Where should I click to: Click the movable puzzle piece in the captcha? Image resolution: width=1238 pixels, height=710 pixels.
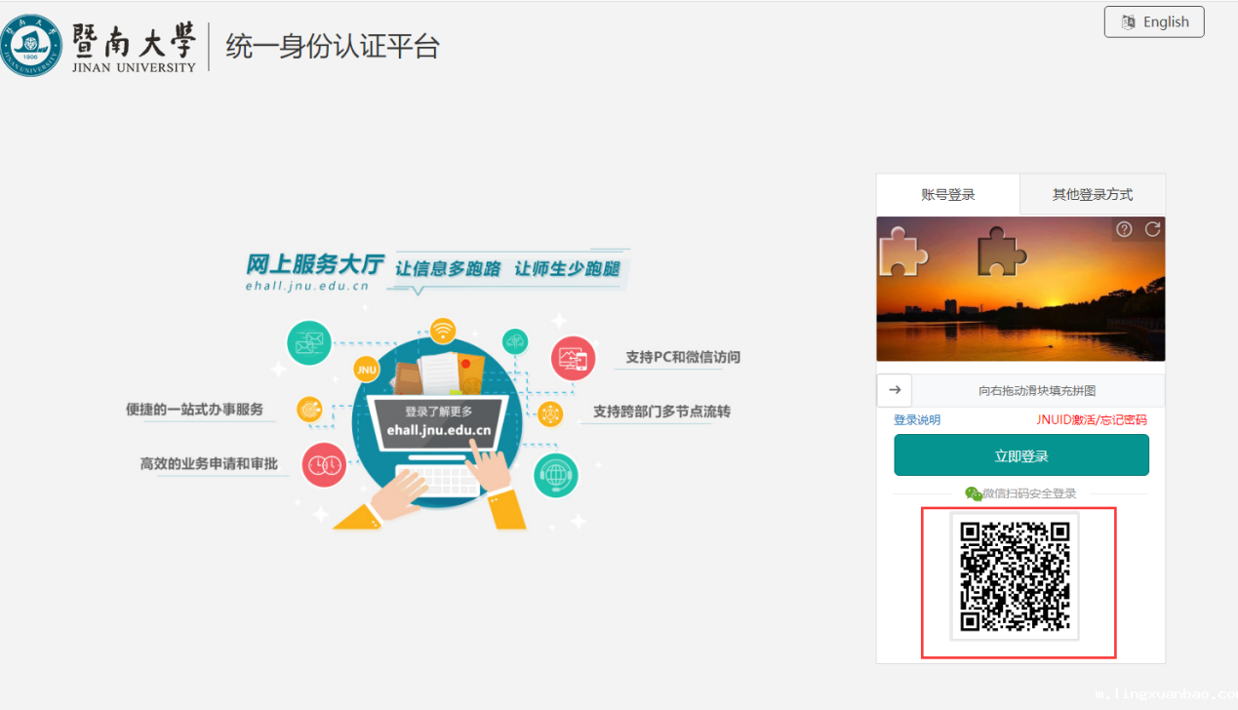[903, 253]
